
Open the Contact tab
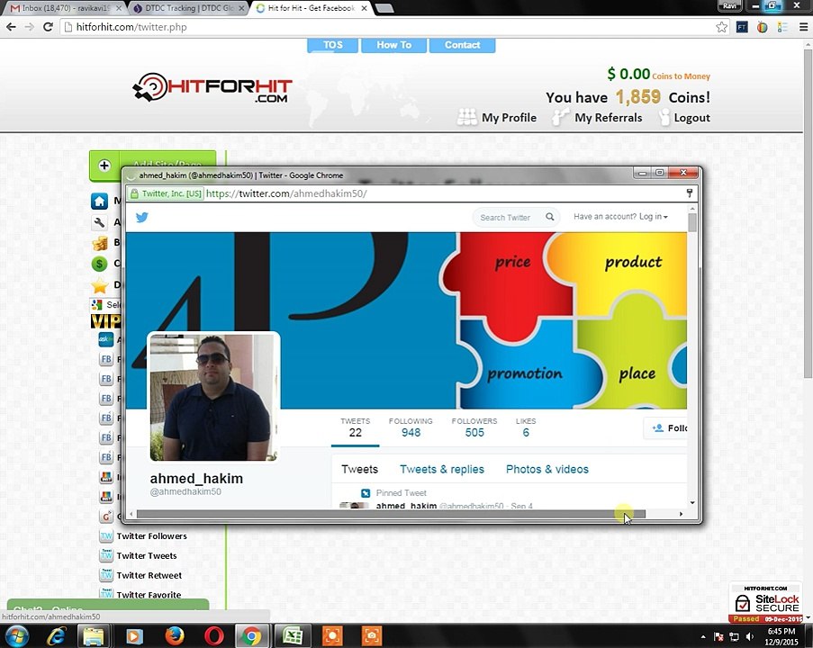click(463, 45)
